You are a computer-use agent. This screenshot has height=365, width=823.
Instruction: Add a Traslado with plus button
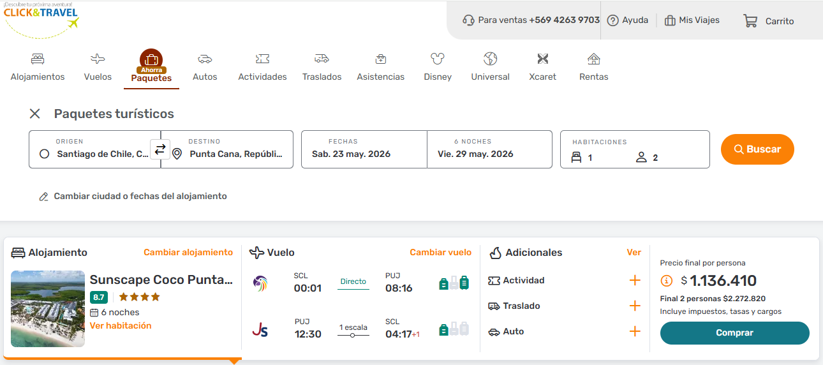pos(635,306)
